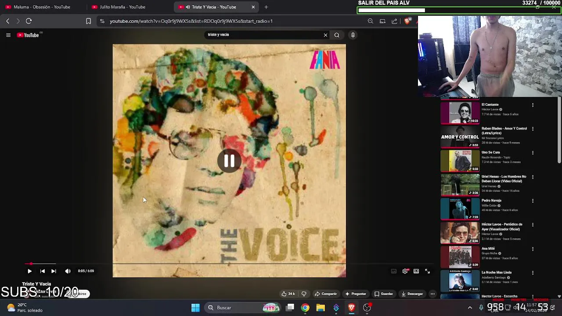Click the taskbar Buscar search box
This screenshot has height=316, width=562.
(x=244, y=308)
